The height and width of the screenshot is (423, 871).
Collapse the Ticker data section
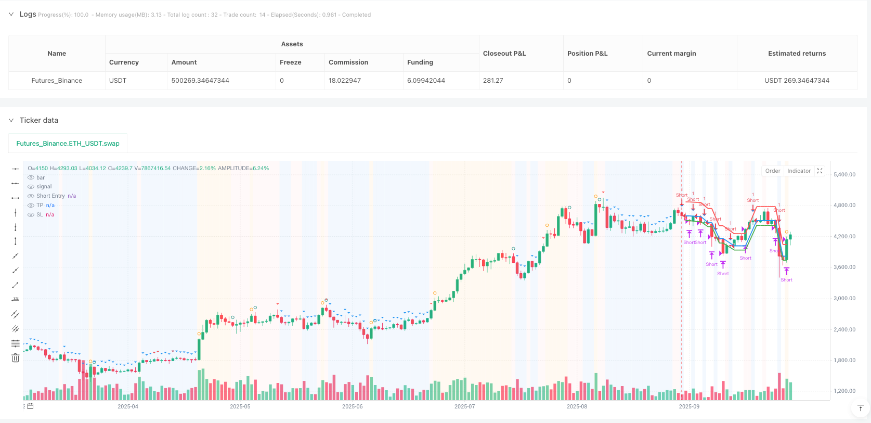[11, 121]
